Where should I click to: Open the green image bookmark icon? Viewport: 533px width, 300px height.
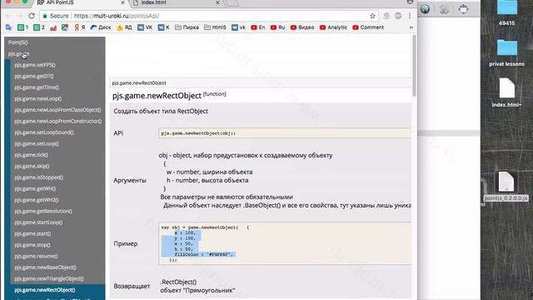tap(65, 27)
